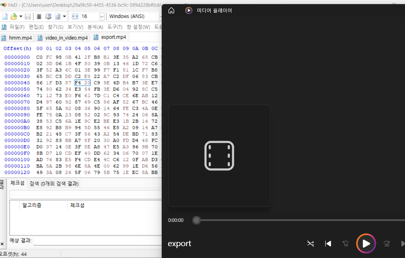
Task: Close the results panel with the x
Action: (2, 244)
